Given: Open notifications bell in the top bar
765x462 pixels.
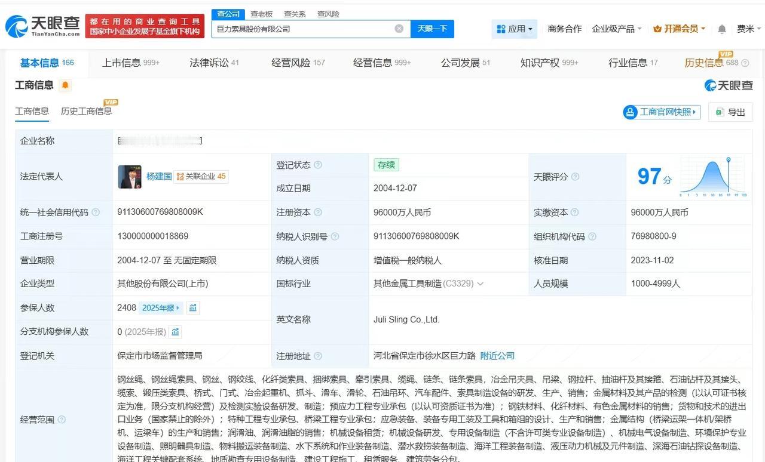Looking at the screenshot, I should pyautogui.click(x=722, y=29).
